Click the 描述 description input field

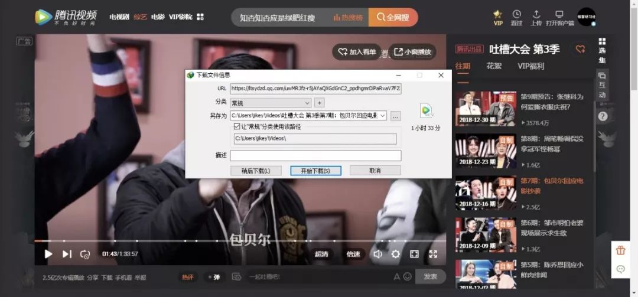[x=315, y=155]
